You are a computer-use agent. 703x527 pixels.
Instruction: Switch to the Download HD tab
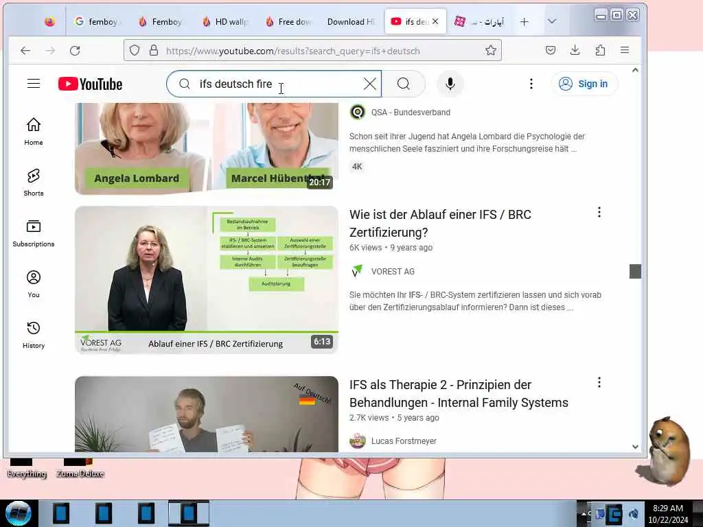(351, 21)
